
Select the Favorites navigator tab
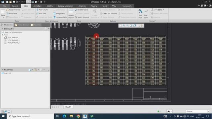pyautogui.click(x=36, y=25)
